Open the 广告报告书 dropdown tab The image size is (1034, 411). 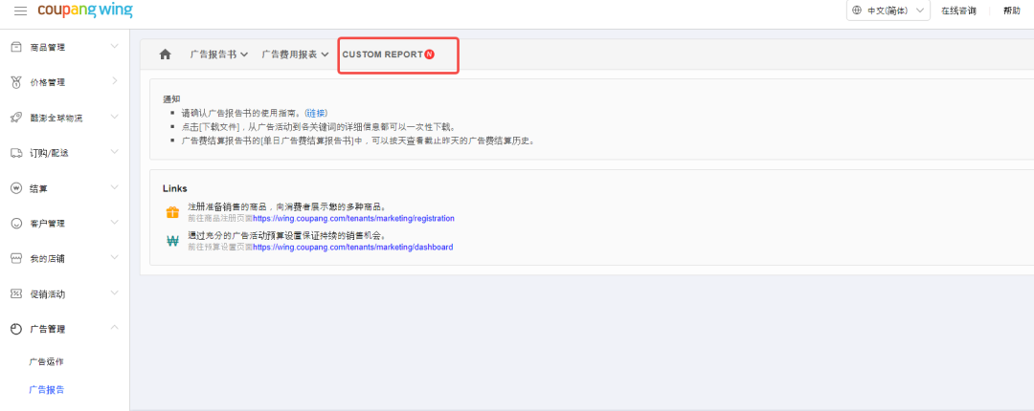click(x=219, y=54)
